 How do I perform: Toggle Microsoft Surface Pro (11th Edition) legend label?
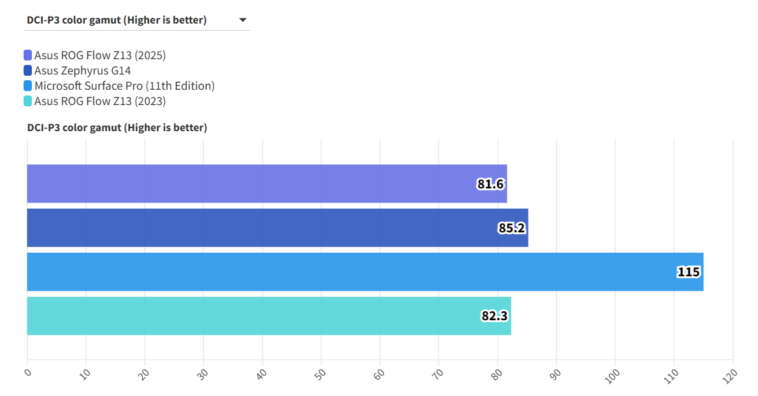click(x=124, y=86)
